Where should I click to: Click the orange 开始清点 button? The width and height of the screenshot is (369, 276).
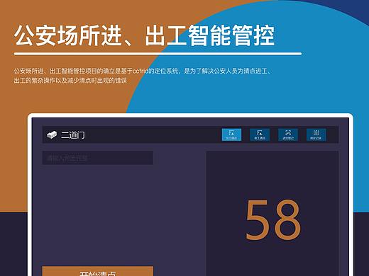[x=98, y=271]
